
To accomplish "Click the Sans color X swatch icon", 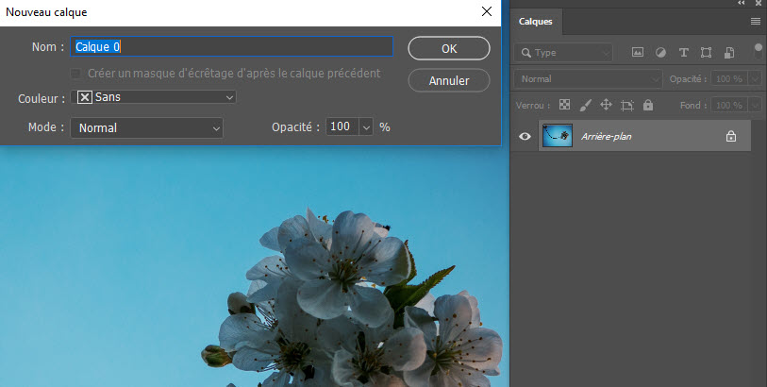I will coord(85,97).
